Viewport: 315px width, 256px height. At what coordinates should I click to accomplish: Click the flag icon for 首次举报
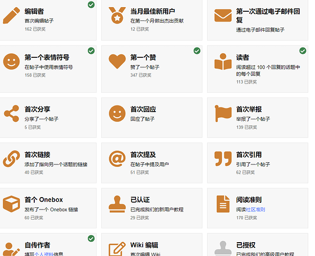(x=223, y=114)
